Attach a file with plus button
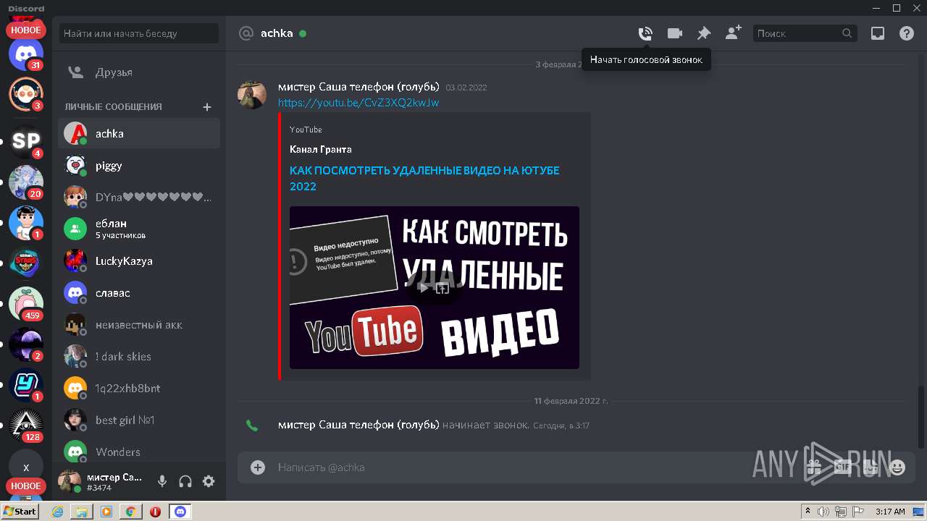 (258, 467)
